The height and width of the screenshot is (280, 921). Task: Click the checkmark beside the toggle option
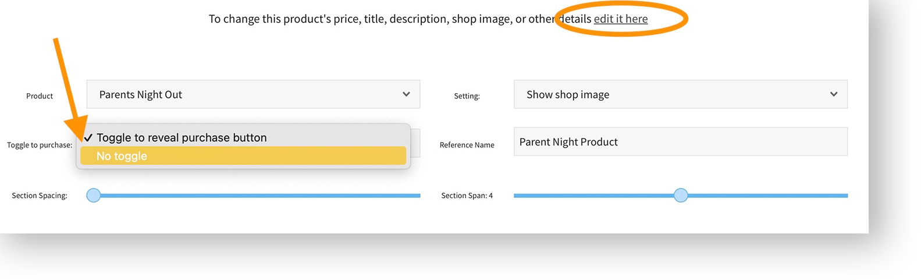(88, 138)
